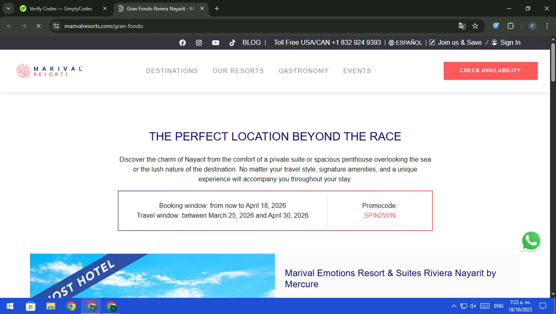
Task: Go back to the previous page
Action: 9,26
